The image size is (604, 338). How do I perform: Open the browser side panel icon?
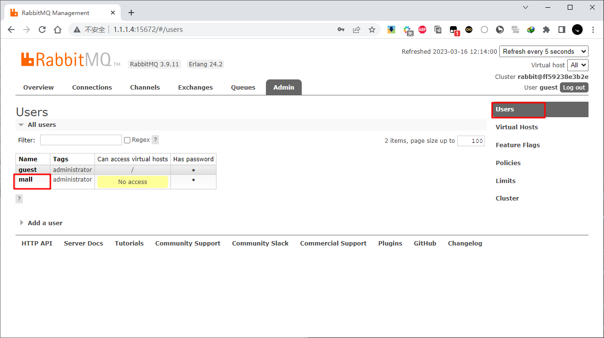click(x=562, y=30)
